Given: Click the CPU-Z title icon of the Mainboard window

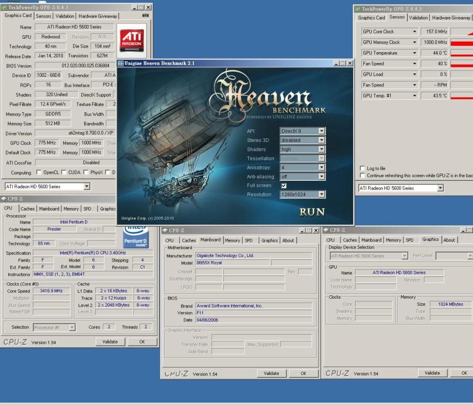Looking at the screenshot, I should click(x=165, y=230).
